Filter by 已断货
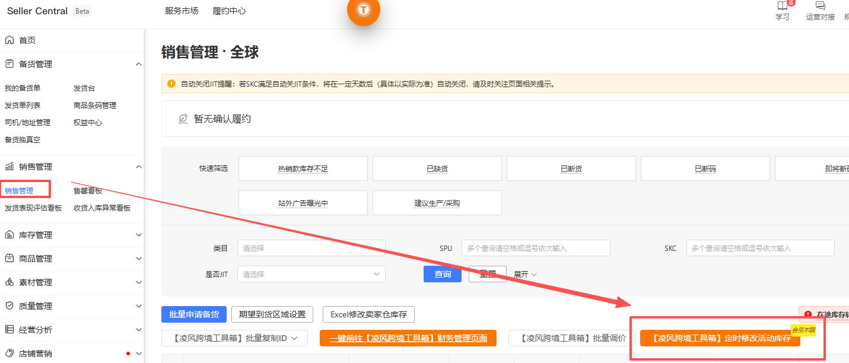 [571, 168]
